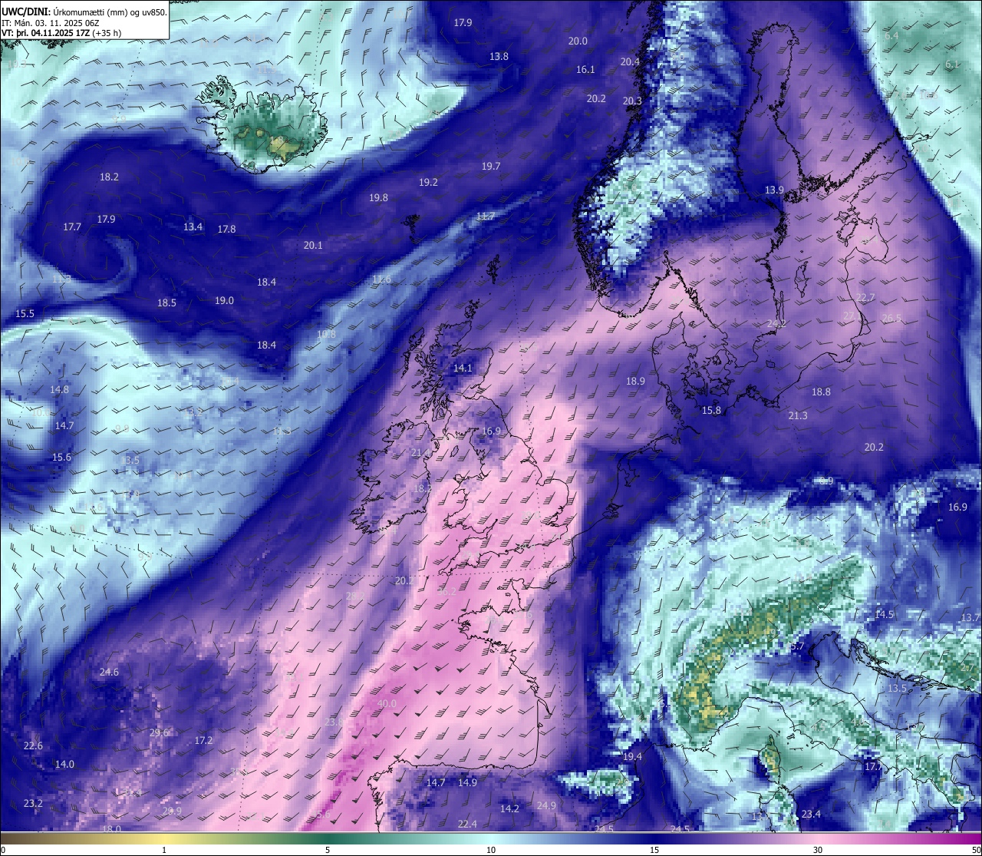Click the IT initialization time line 06Z
The height and width of the screenshot is (856, 982).
50,22
